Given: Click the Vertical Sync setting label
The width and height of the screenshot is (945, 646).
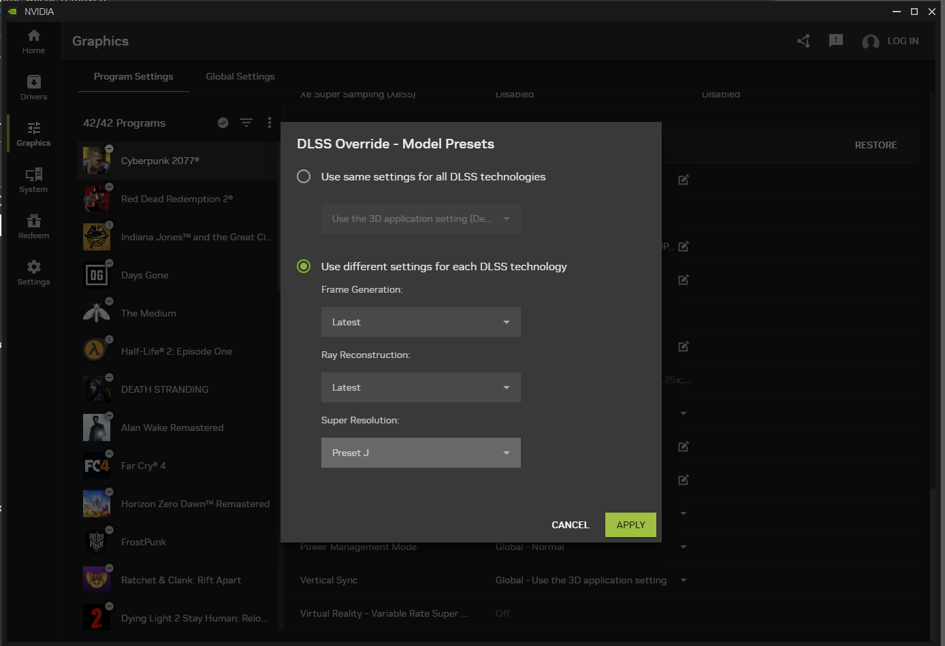Looking at the screenshot, I should (329, 580).
